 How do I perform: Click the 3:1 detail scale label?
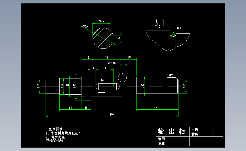pyautogui.click(x=159, y=23)
